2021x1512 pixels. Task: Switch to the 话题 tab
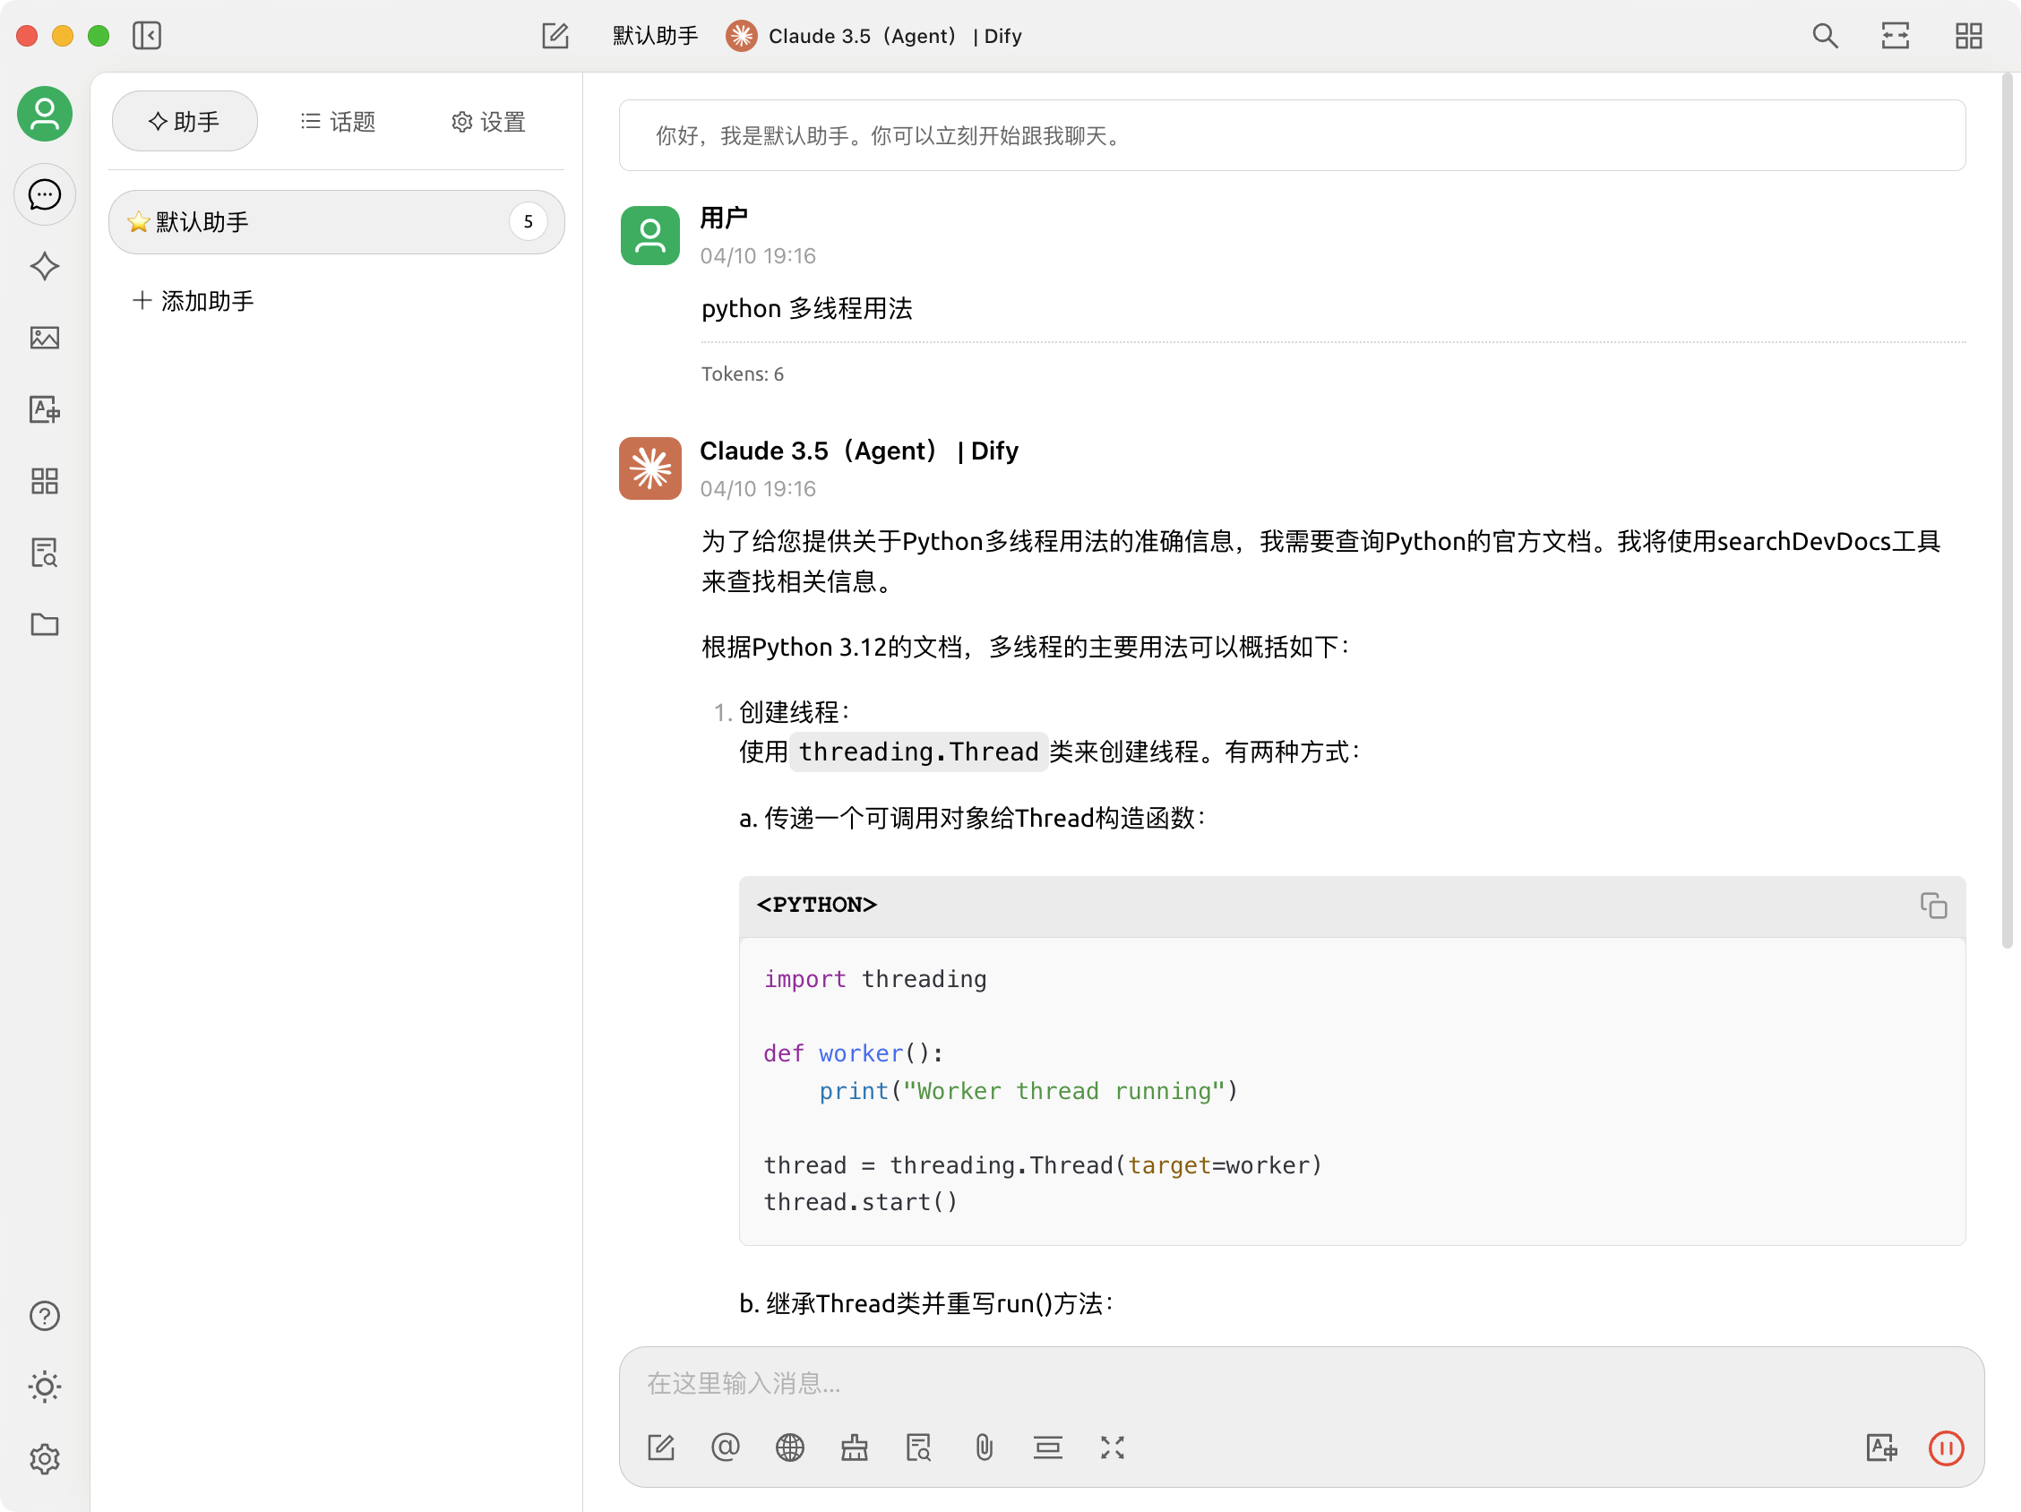click(338, 122)
